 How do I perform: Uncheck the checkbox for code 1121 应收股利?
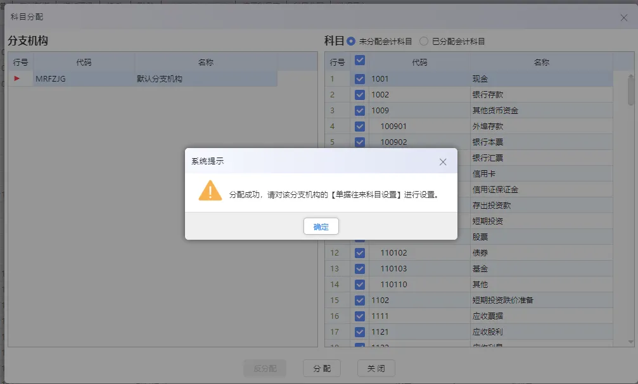pyautogui.click(x=360, y=331)
